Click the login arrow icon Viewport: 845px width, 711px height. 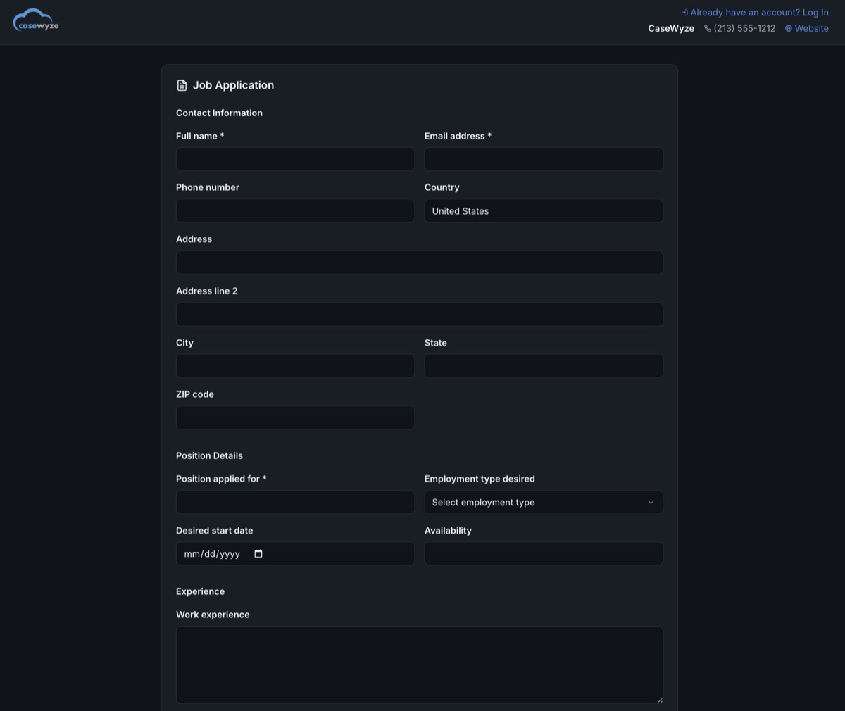[x=684, y=13]
